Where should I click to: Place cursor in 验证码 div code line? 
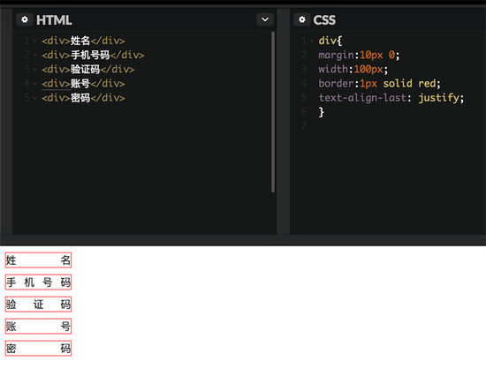(x=88, y=70)
